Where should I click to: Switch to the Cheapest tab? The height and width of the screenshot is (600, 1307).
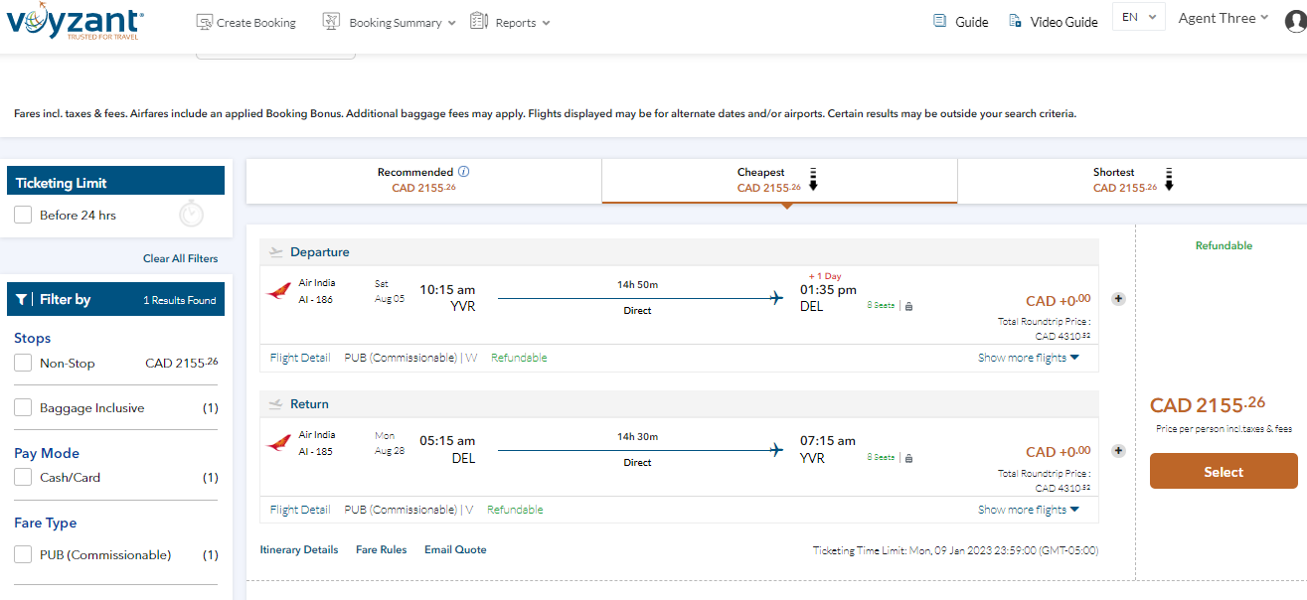[779, 180]
